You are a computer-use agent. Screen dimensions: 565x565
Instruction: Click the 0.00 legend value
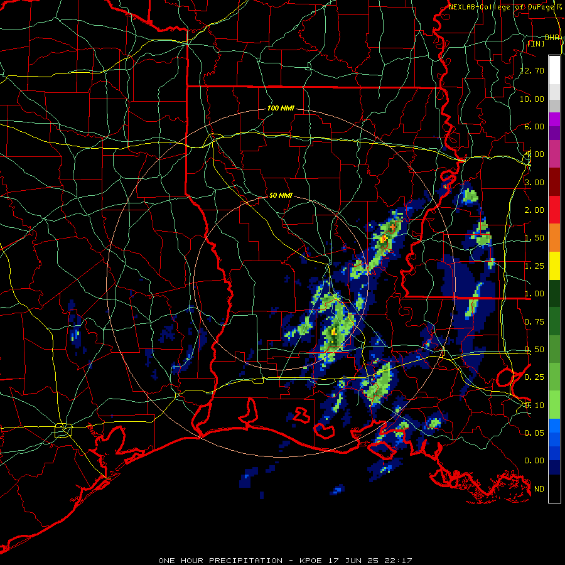coord(534,461)
